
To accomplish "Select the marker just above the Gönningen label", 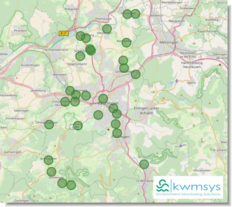I will pos(52,172).
